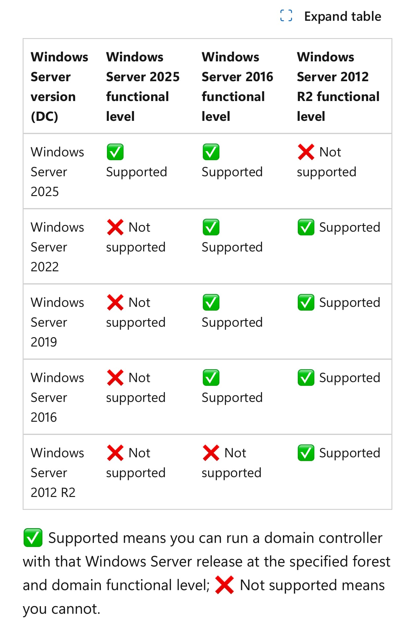The height and width of the screenshot is (626, 415).
Task: Click green checkmark for Server 2012 R2 at 2012 R2 level
Action: point(306,453)
